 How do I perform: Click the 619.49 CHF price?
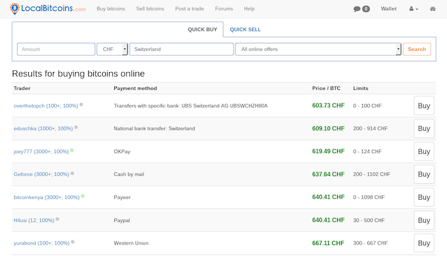point(328,151)
